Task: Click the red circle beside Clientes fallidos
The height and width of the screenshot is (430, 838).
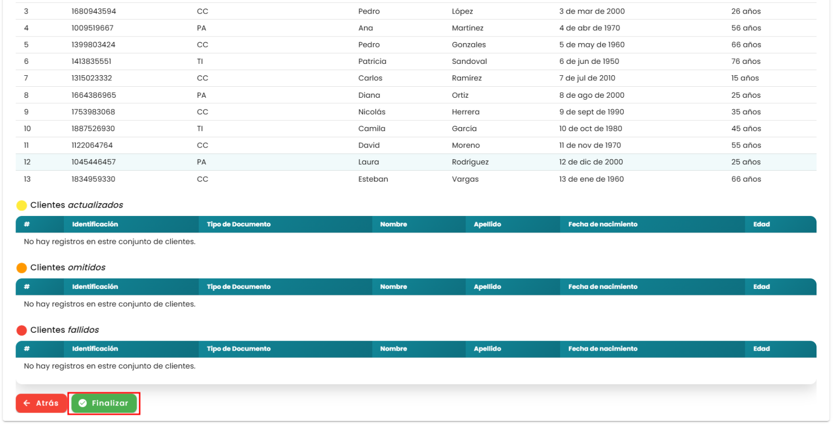Action: 21,330
